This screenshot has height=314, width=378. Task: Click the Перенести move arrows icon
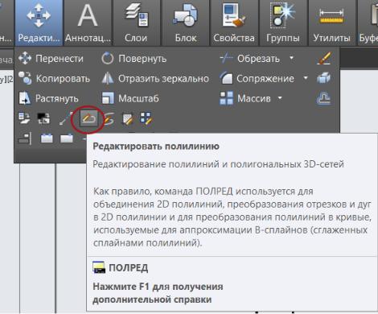coord(25,58)
